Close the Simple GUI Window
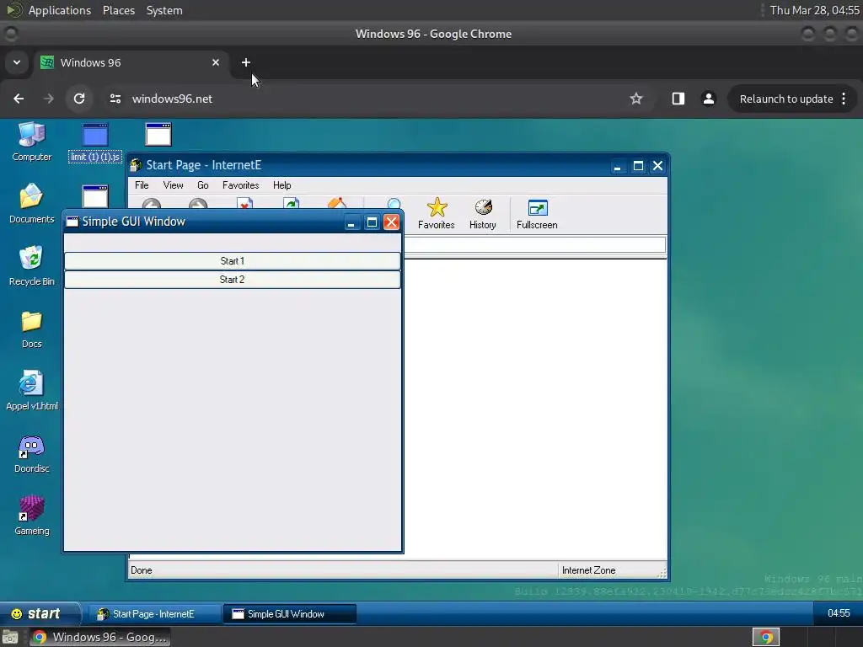The height and width of the screenshot is (647, 863). tap(391, 222)
